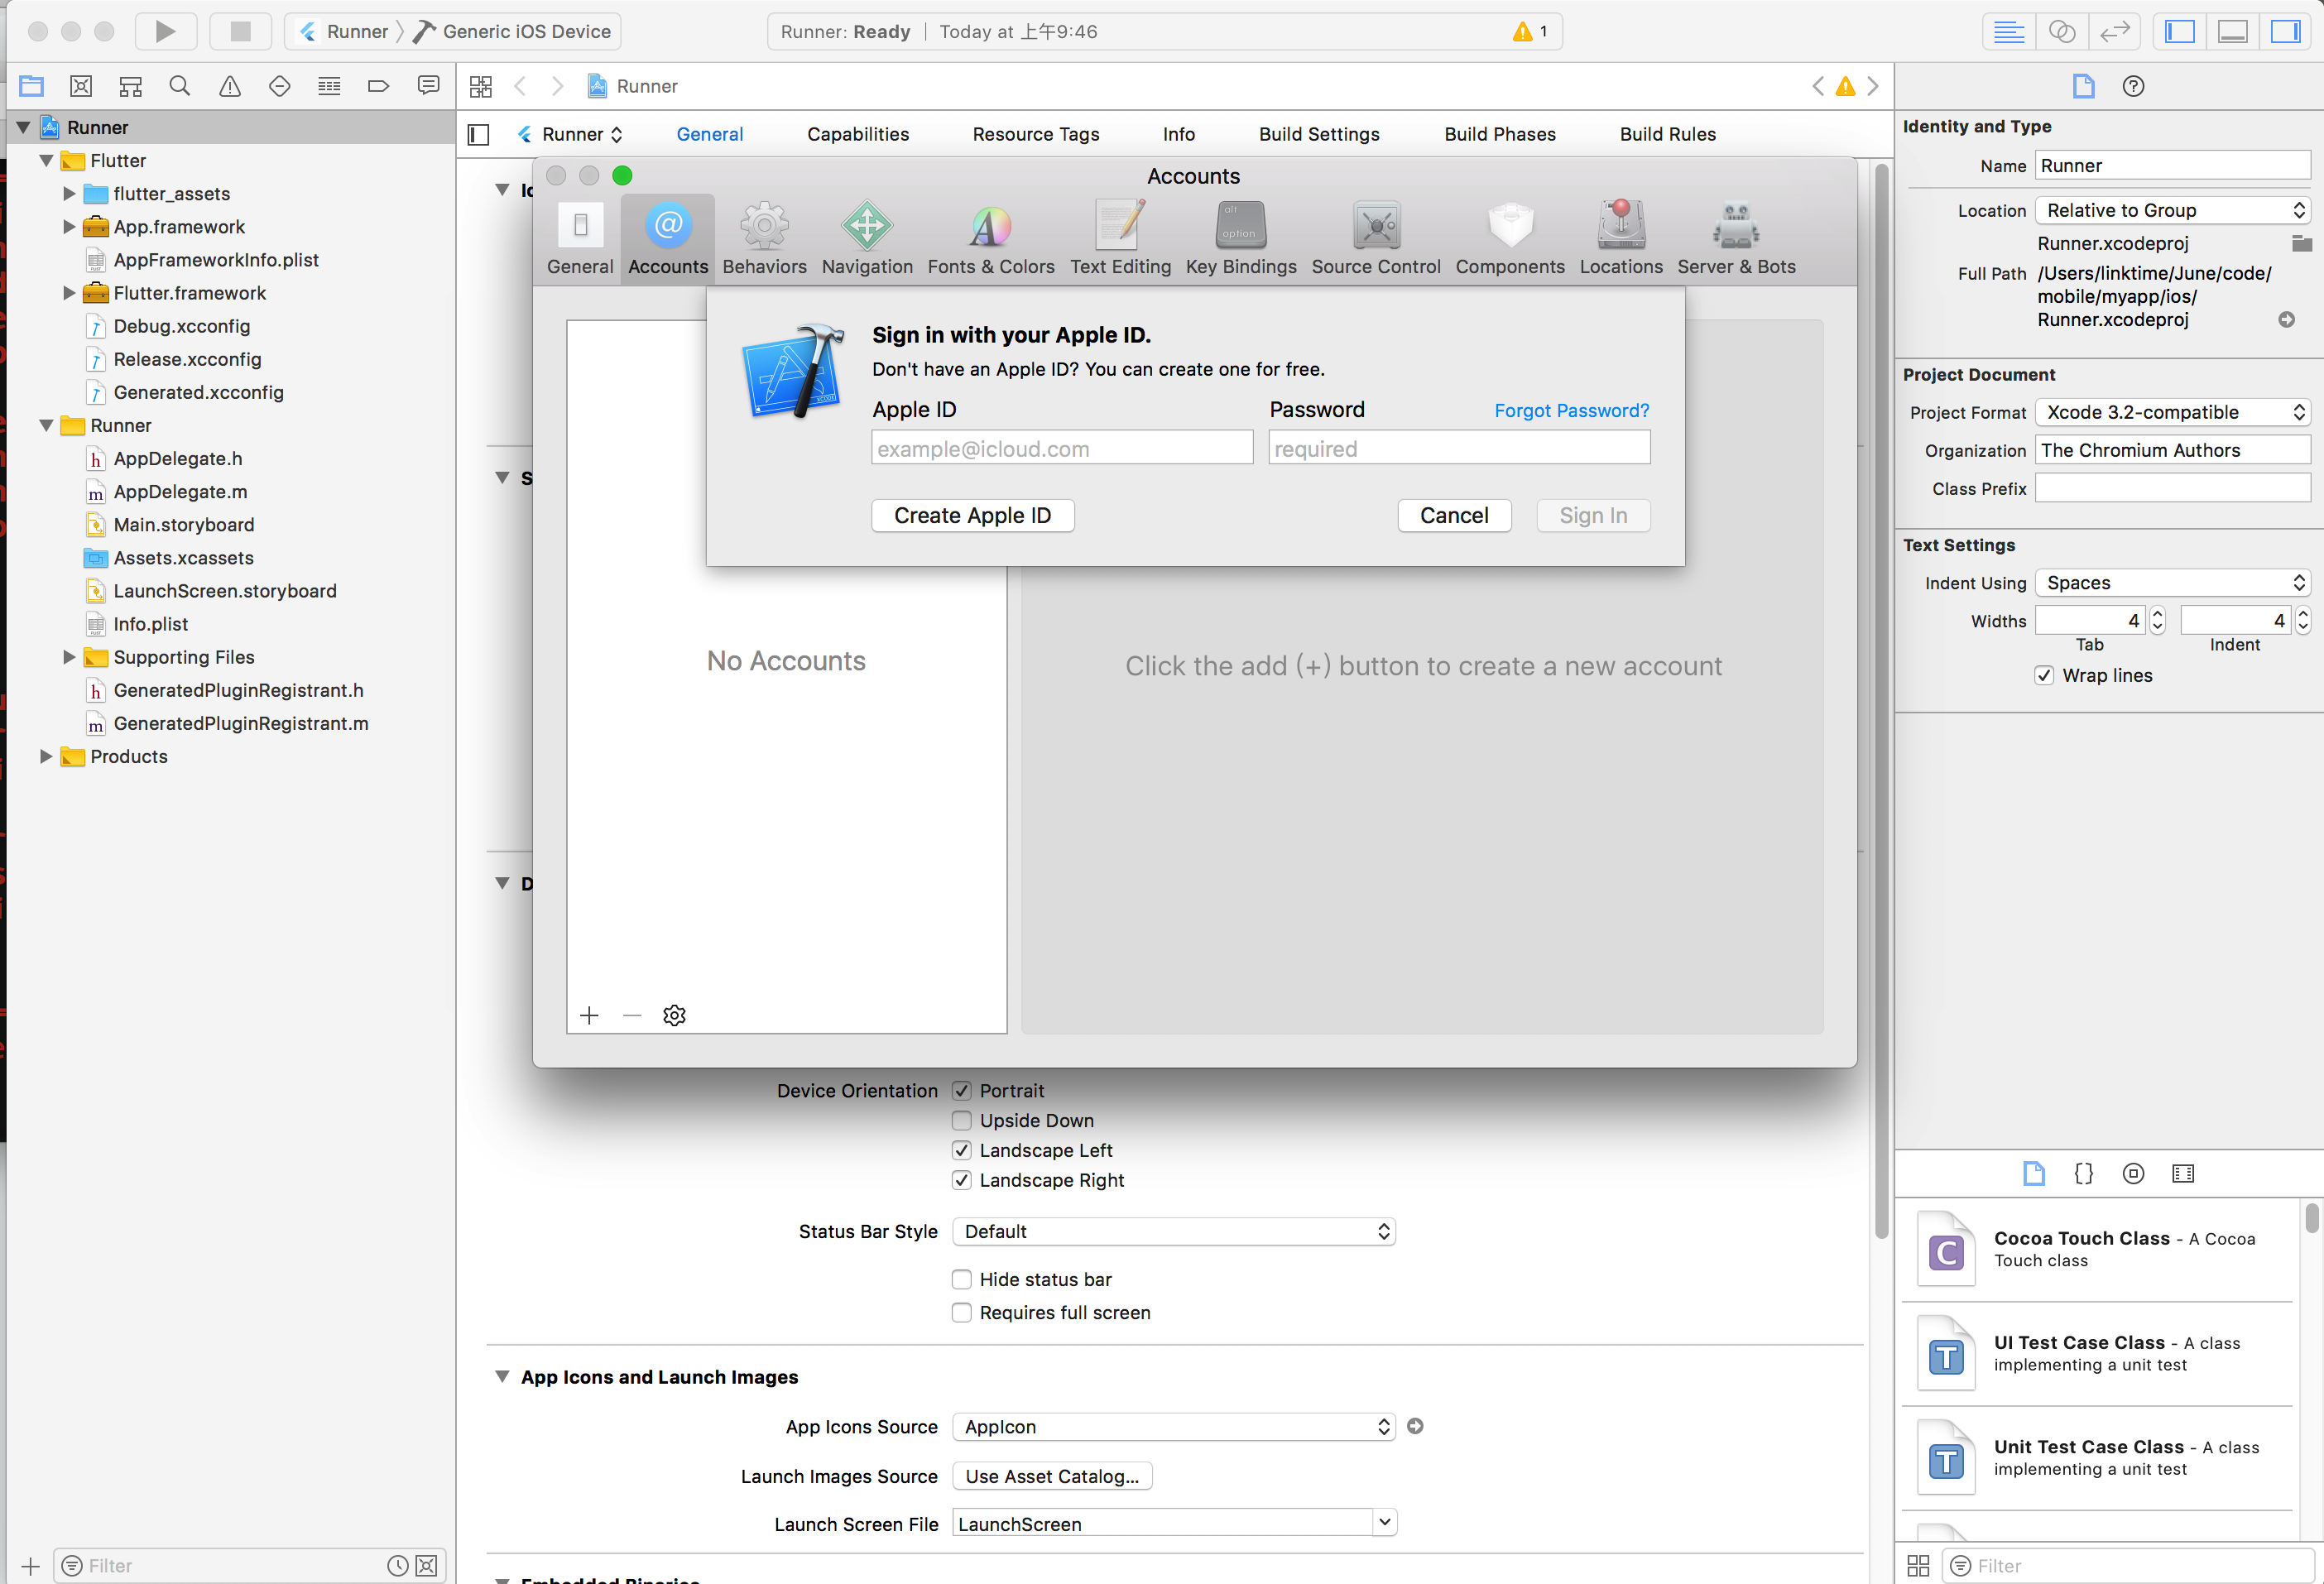Enable the Upside Down orientation checkbox
Image resolution: width=2324 pixels, height=1584 pixels.
pos(962,1120)
